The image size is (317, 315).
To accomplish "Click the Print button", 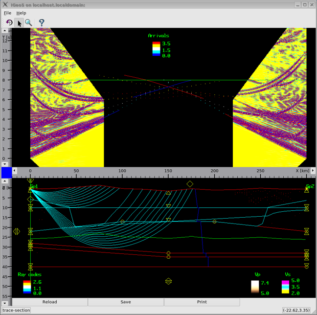I will (202, 302).
